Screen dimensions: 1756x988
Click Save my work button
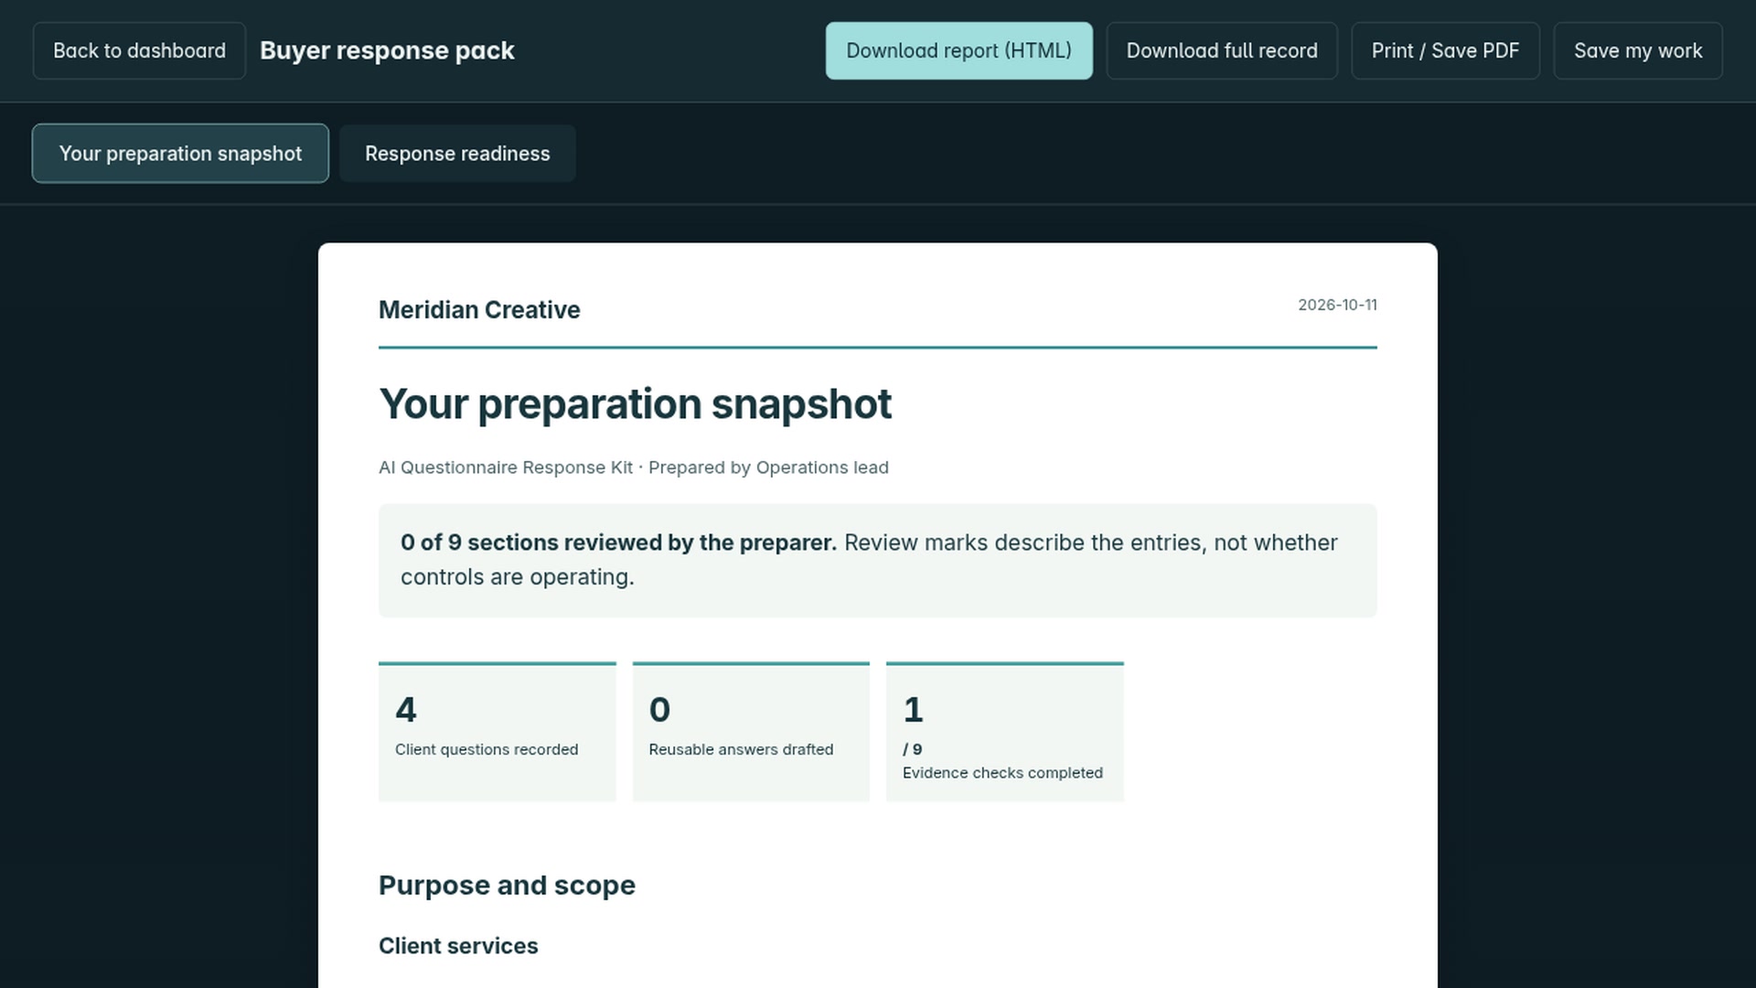point(1638,50)
